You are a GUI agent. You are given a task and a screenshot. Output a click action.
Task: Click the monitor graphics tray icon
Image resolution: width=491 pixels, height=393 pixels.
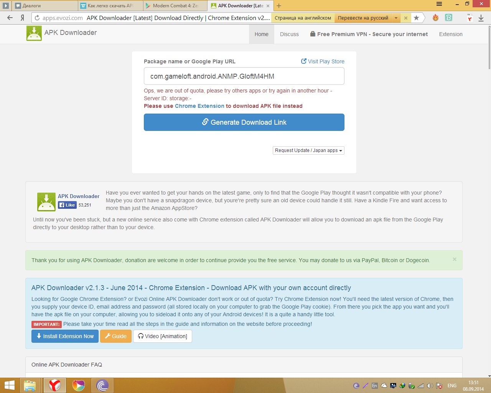point(393,386)
